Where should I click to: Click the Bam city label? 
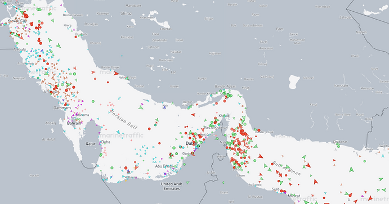[280, 29]
